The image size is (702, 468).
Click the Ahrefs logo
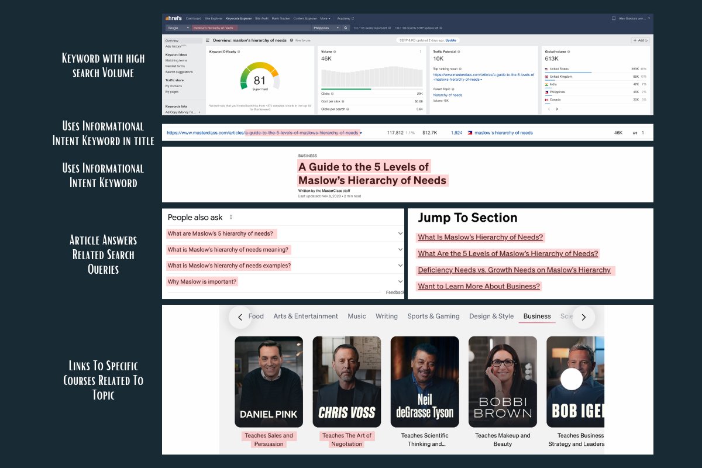[174, 18]
